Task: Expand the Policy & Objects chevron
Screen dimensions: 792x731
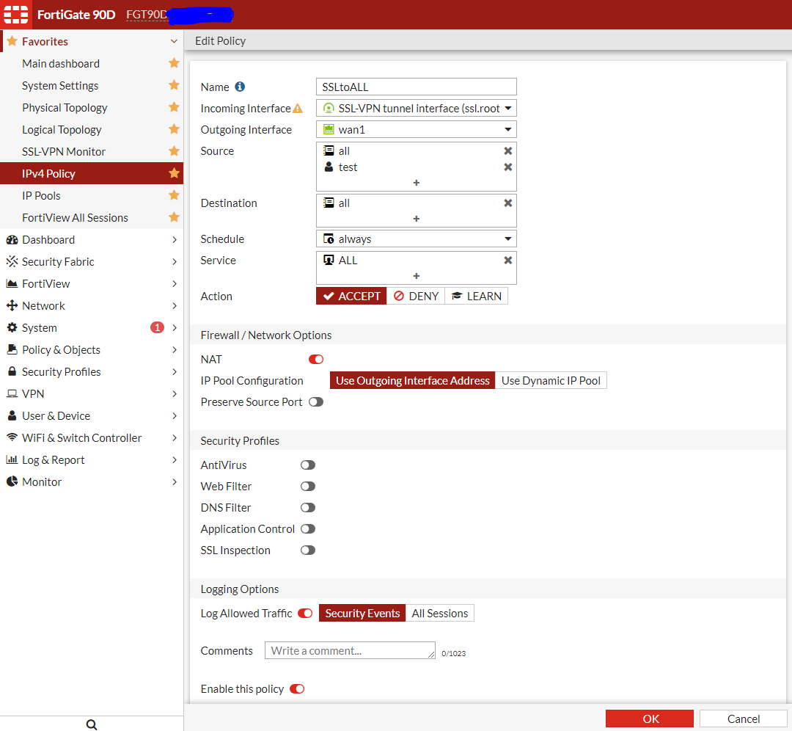Action: (175, 350)
